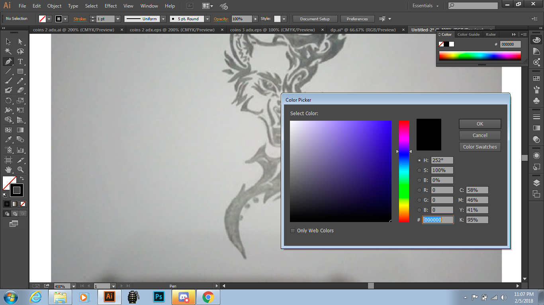Open the 400% zoom level dropdown
This screenshot has width=544, height=305.
(x=73, y=286)
